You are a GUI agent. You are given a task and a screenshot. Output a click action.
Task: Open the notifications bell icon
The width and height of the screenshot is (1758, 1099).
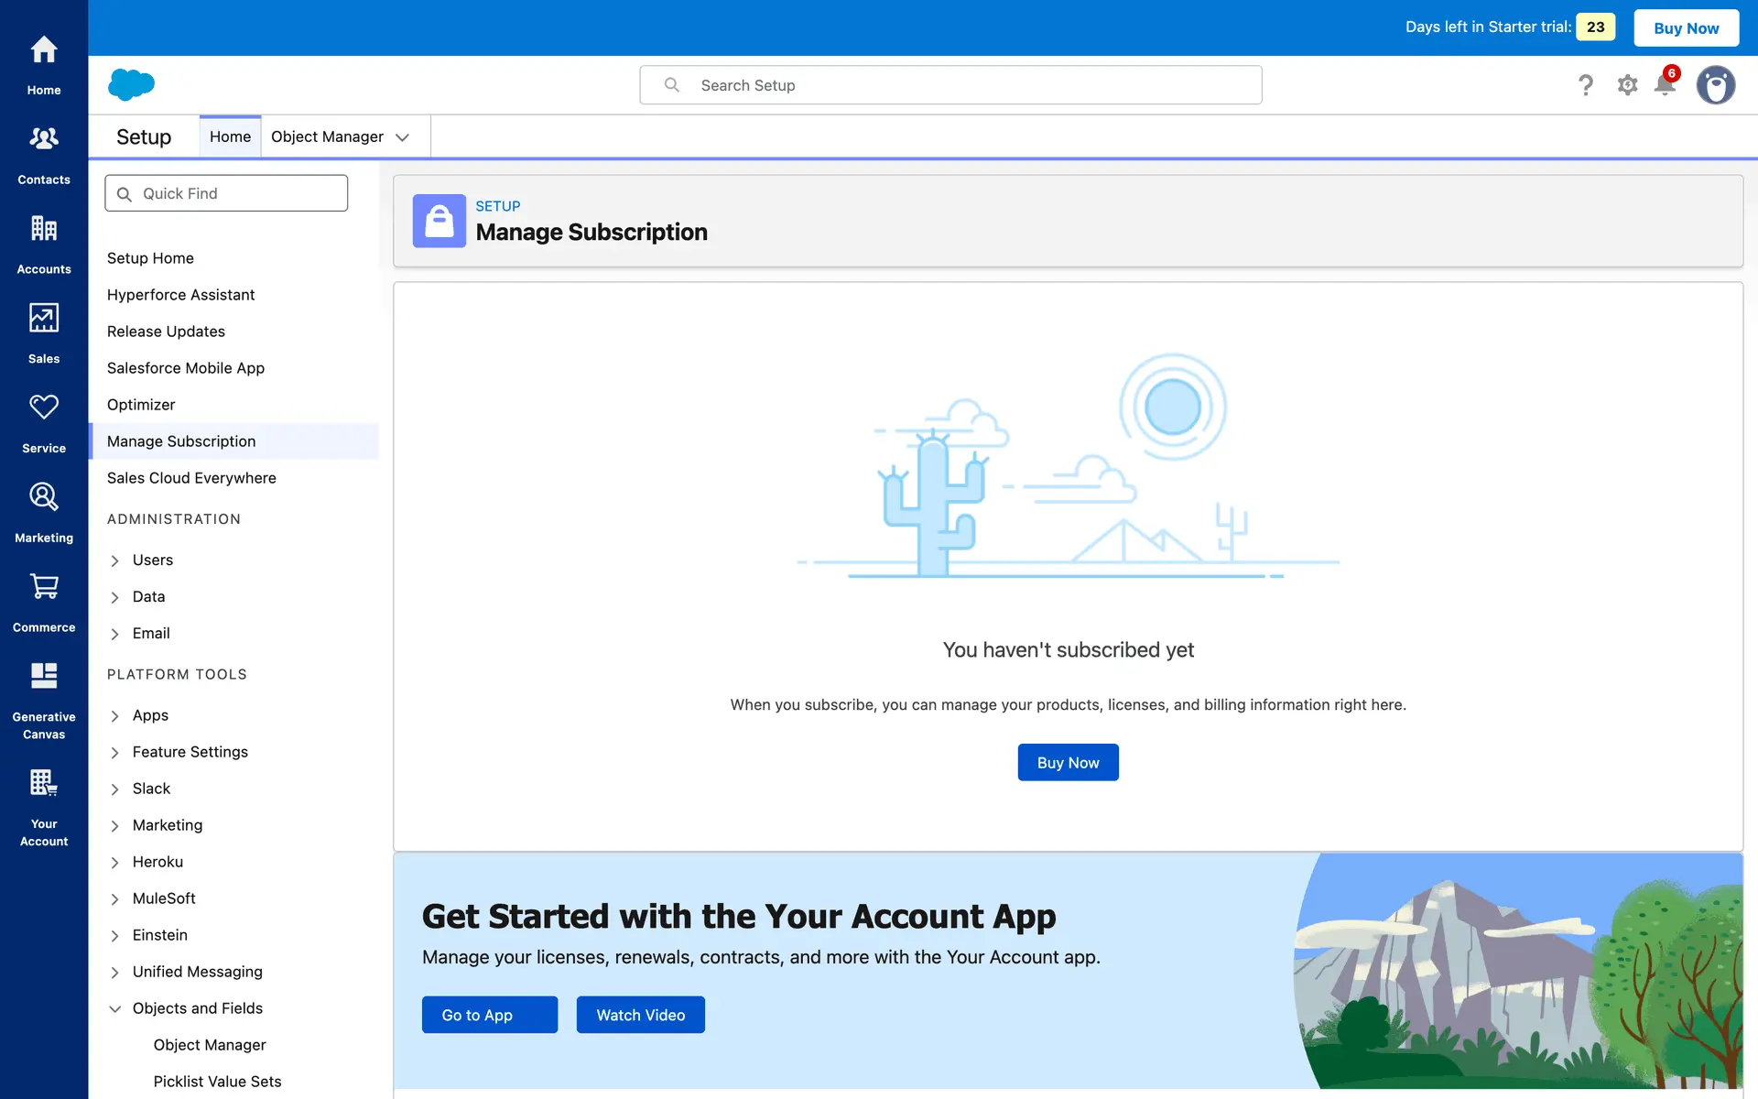[1665, 85]
